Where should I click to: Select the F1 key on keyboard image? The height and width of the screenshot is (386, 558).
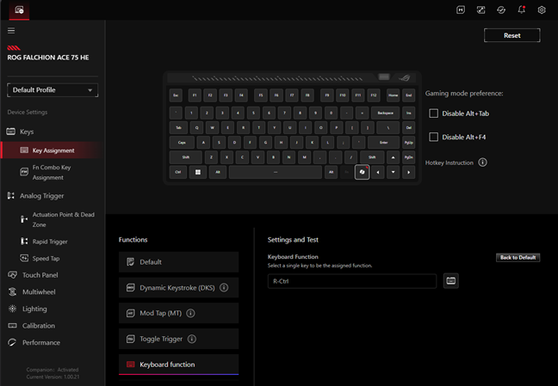coord(195,95)
